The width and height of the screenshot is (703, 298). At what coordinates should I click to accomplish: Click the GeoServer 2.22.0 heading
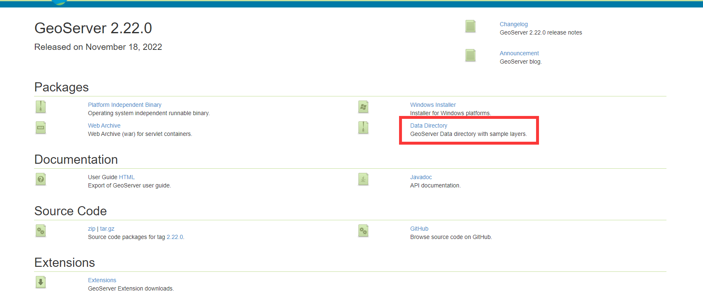click(93, 28)
